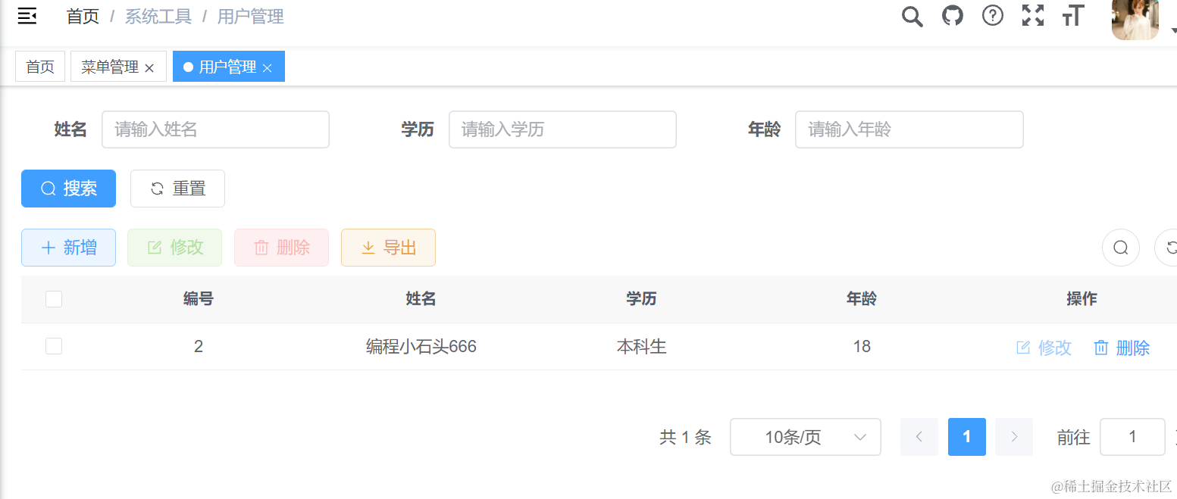Open the font size setting icon

(x=1073, y=16)
